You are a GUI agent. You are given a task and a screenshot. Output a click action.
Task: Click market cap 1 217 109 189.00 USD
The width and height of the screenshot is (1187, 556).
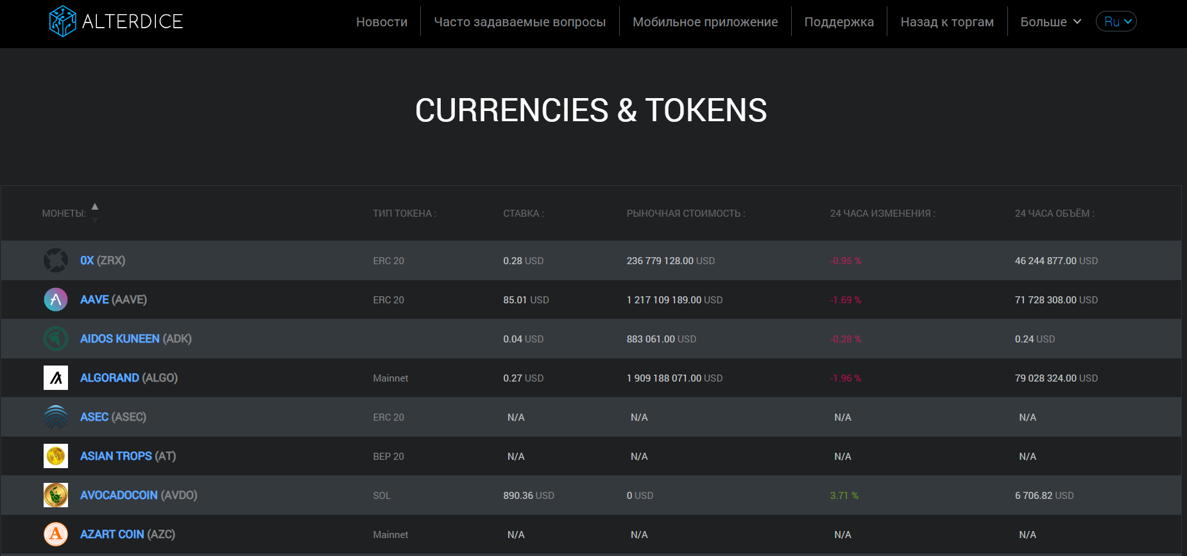pyautogui.click(x=674, y=300)
